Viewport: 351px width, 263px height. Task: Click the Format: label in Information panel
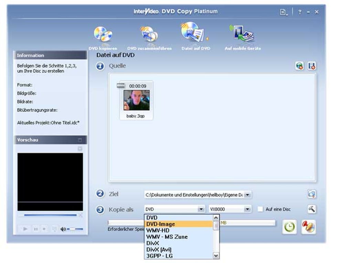[25, 85]
